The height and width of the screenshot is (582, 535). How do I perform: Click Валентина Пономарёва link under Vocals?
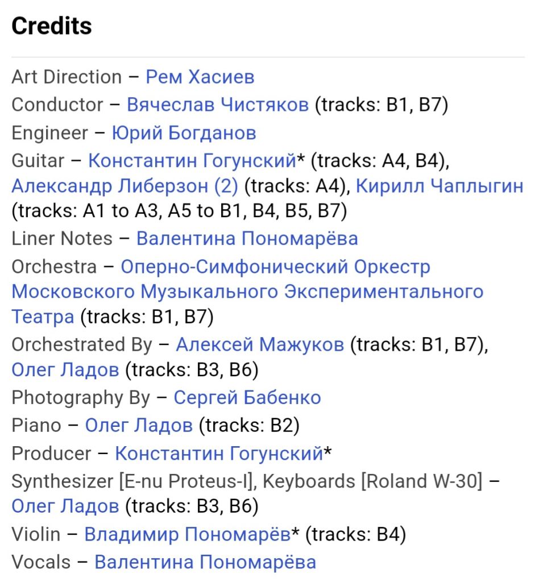[205, 562]
